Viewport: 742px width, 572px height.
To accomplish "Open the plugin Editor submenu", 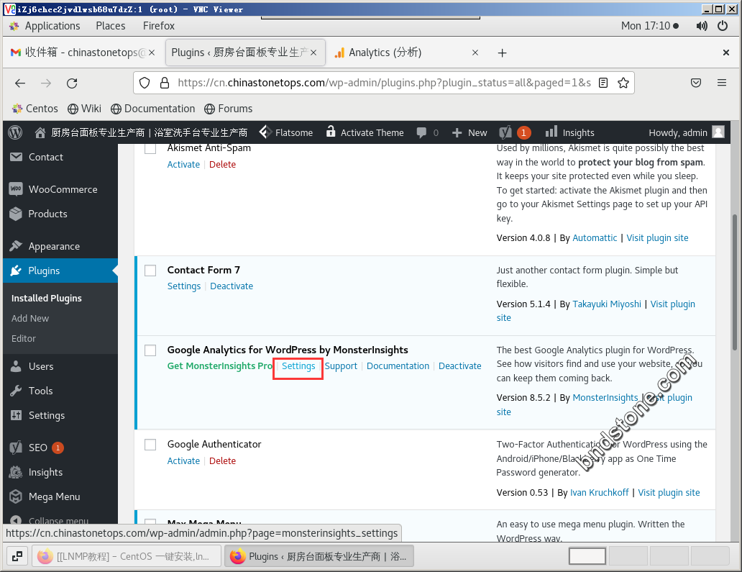I will pos(24,339).
